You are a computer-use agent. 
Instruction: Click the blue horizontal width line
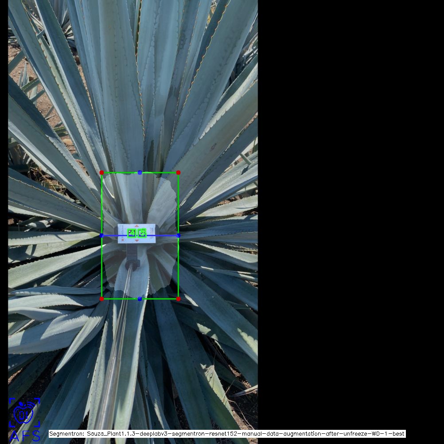tap(111, 236)
